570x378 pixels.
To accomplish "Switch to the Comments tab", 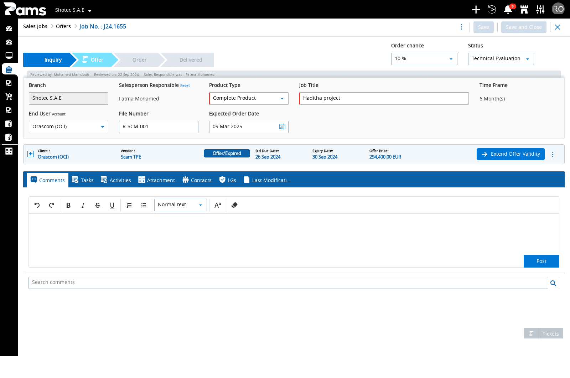I will click(48, 180).
